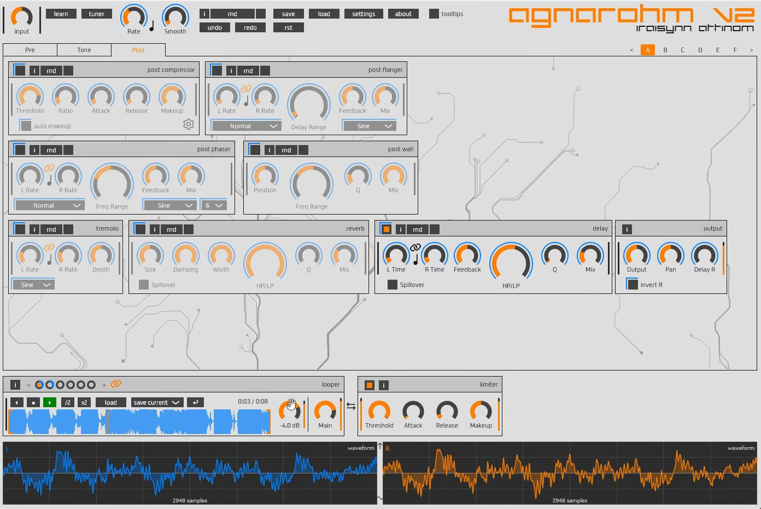Click the looper link chain icon
The width and height of the screenshot is (761, 509).
click(116, 384)
